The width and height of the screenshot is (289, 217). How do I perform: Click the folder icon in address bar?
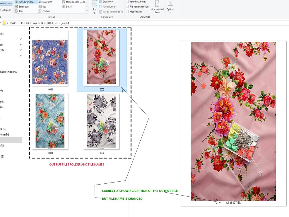[x=4, y=23]
